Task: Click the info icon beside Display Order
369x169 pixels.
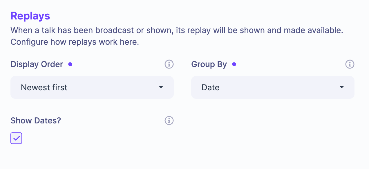Action: tap(169, 64)
